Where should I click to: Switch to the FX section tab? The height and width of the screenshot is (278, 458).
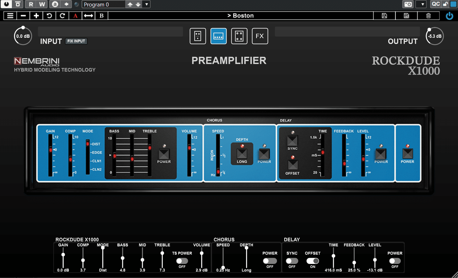coord(260,36)
